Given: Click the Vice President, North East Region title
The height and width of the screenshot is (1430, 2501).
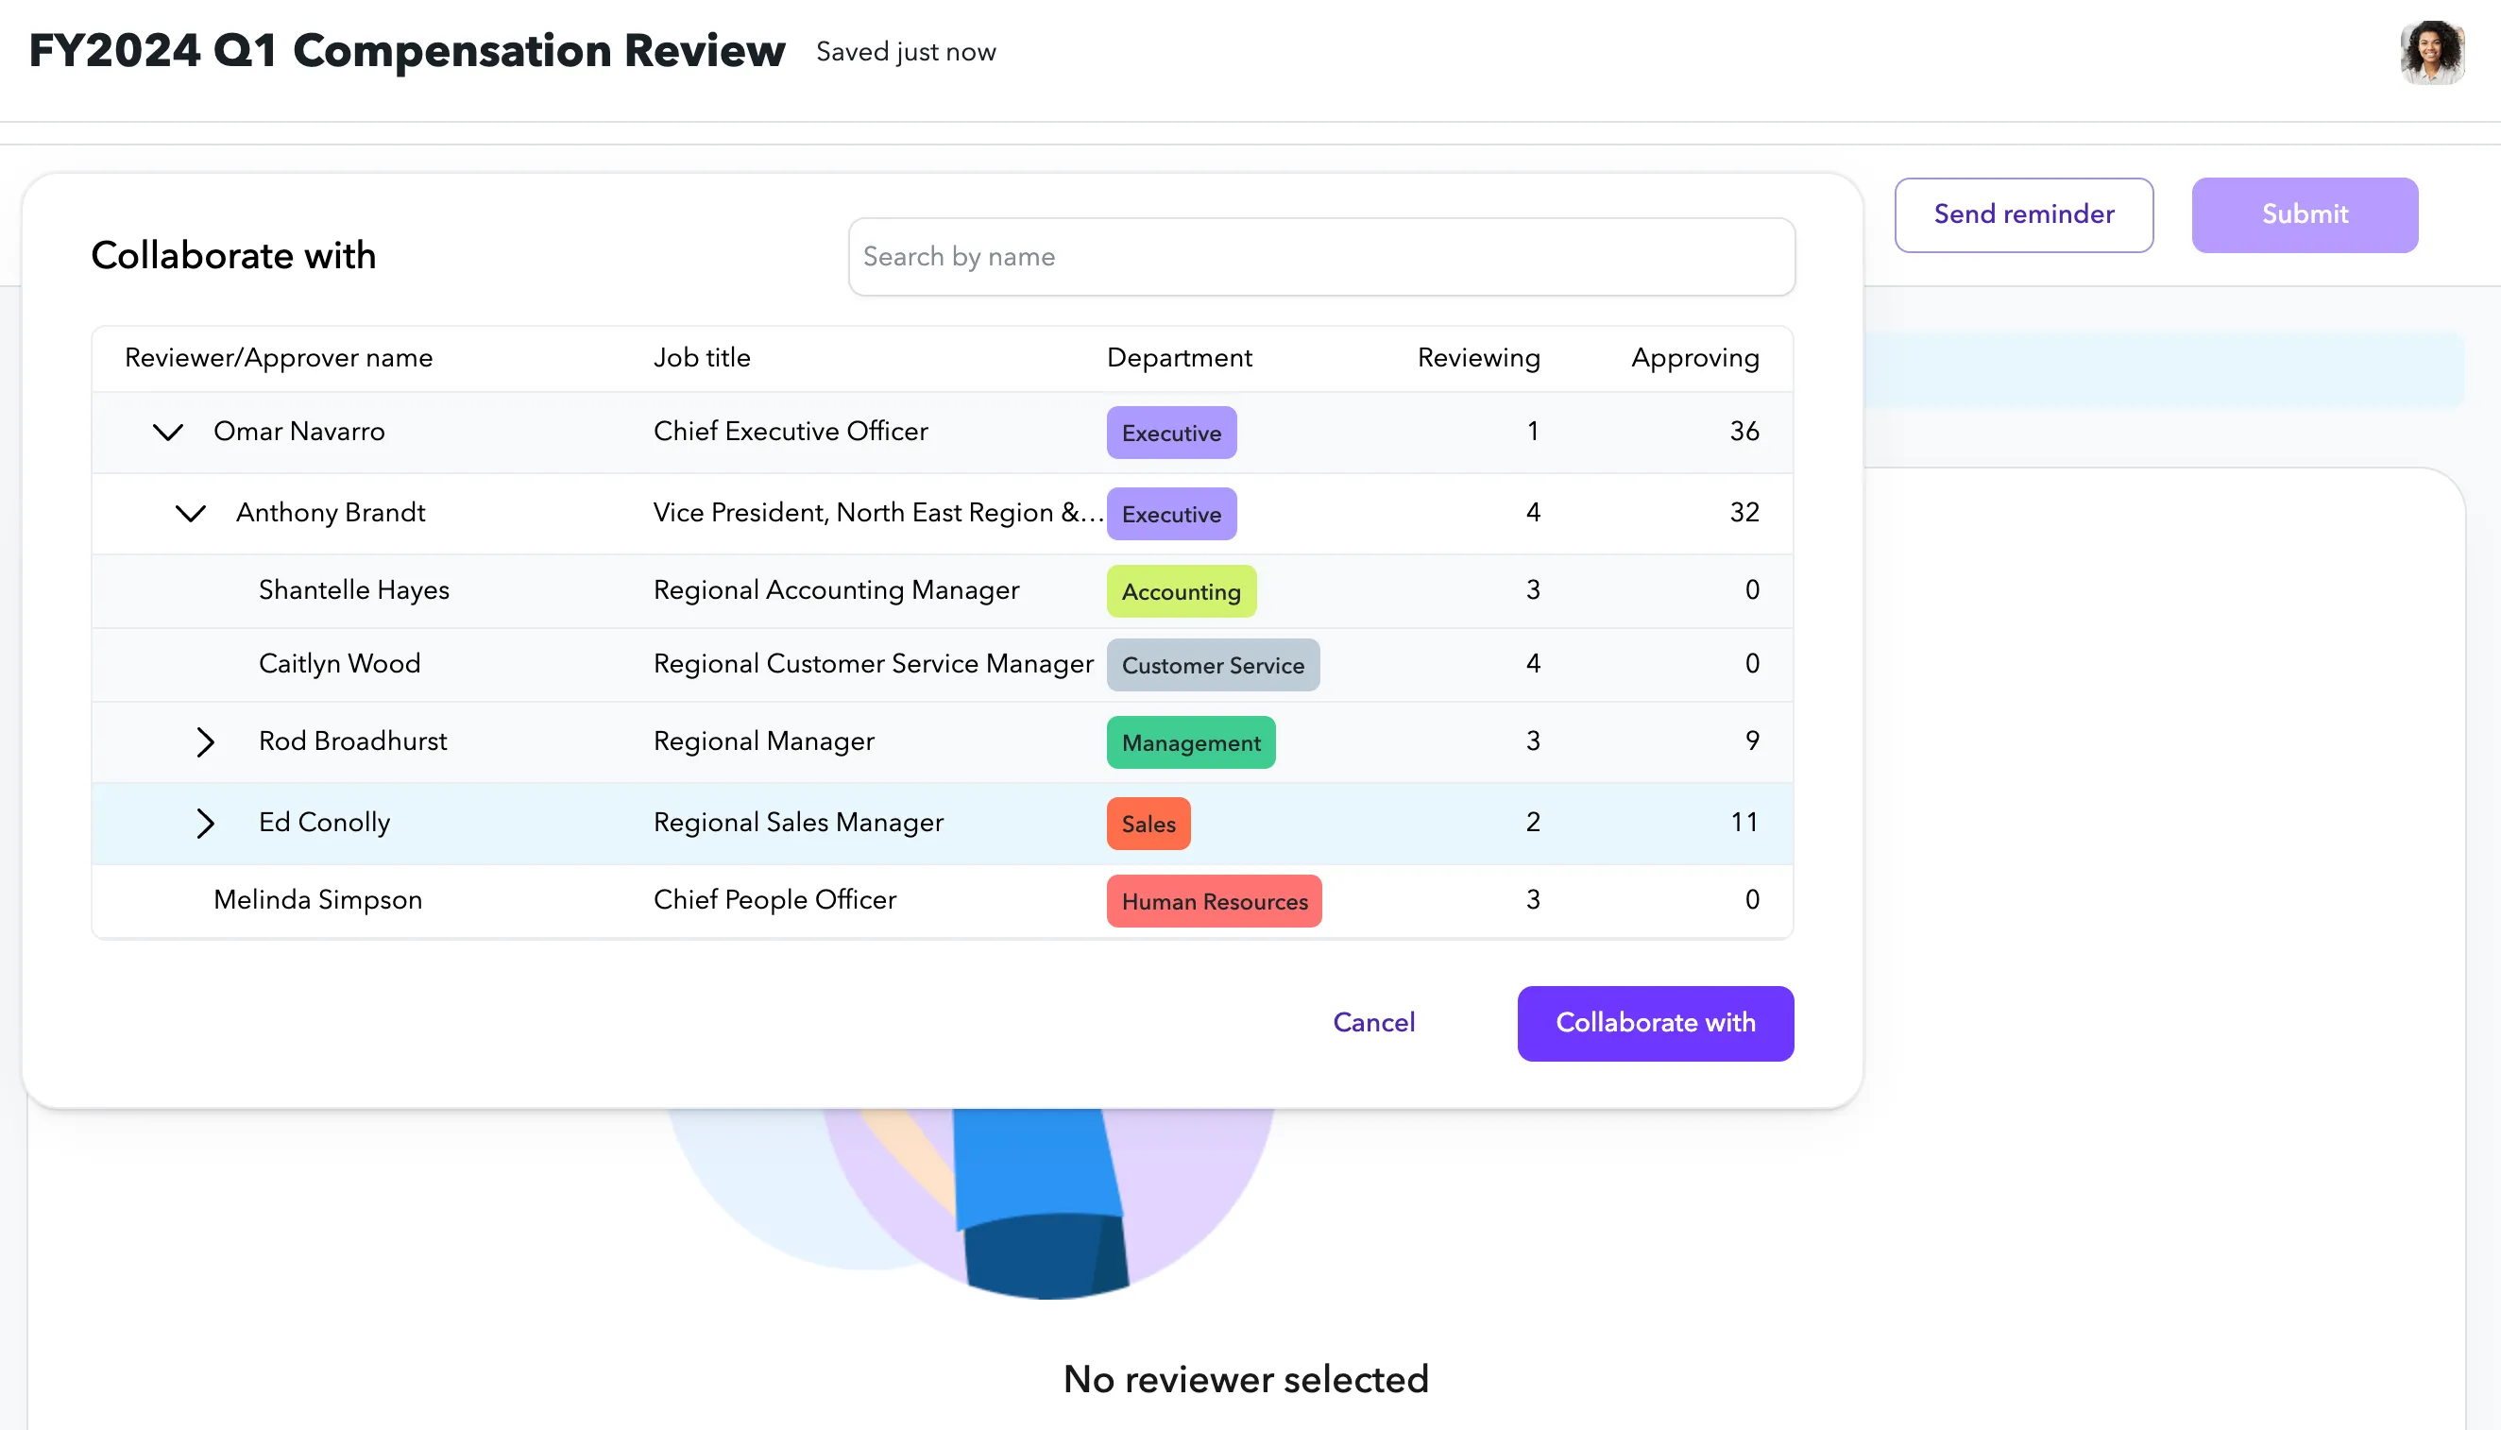Looking at the screenshot, I should coord(877,513).
